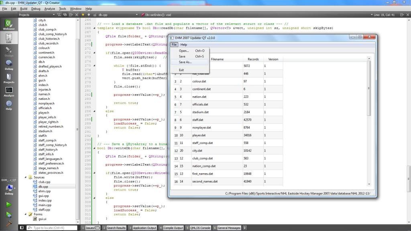Image resolution: width=411 pixels, height=231 pixels.
Task: Open player_rights.h header file
Action: click(48, 122)
